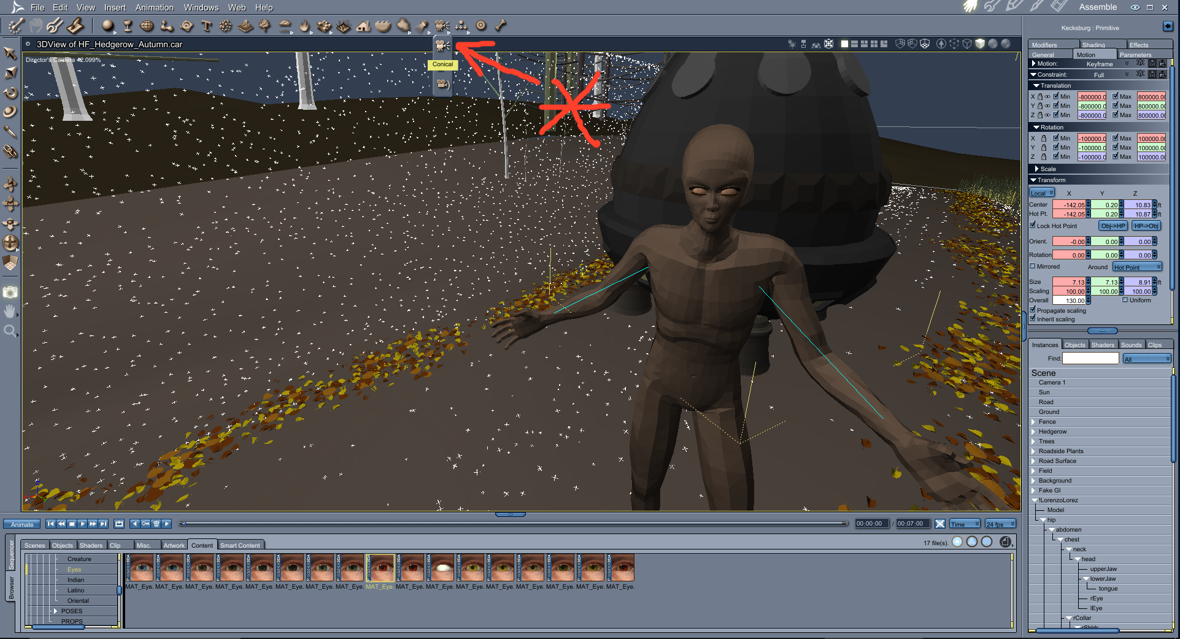
Task: Toggle Translation X Min limit checkbox
Action: [x=1056, y=96]
